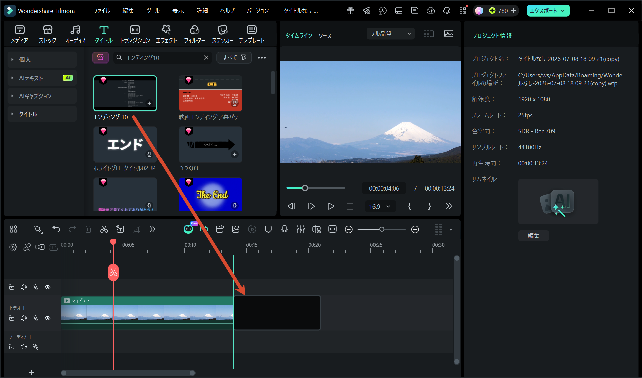The image size is (642, 378).
Task: Open the crop tool in timeline toolbar
Action: (x=136, y=229)
